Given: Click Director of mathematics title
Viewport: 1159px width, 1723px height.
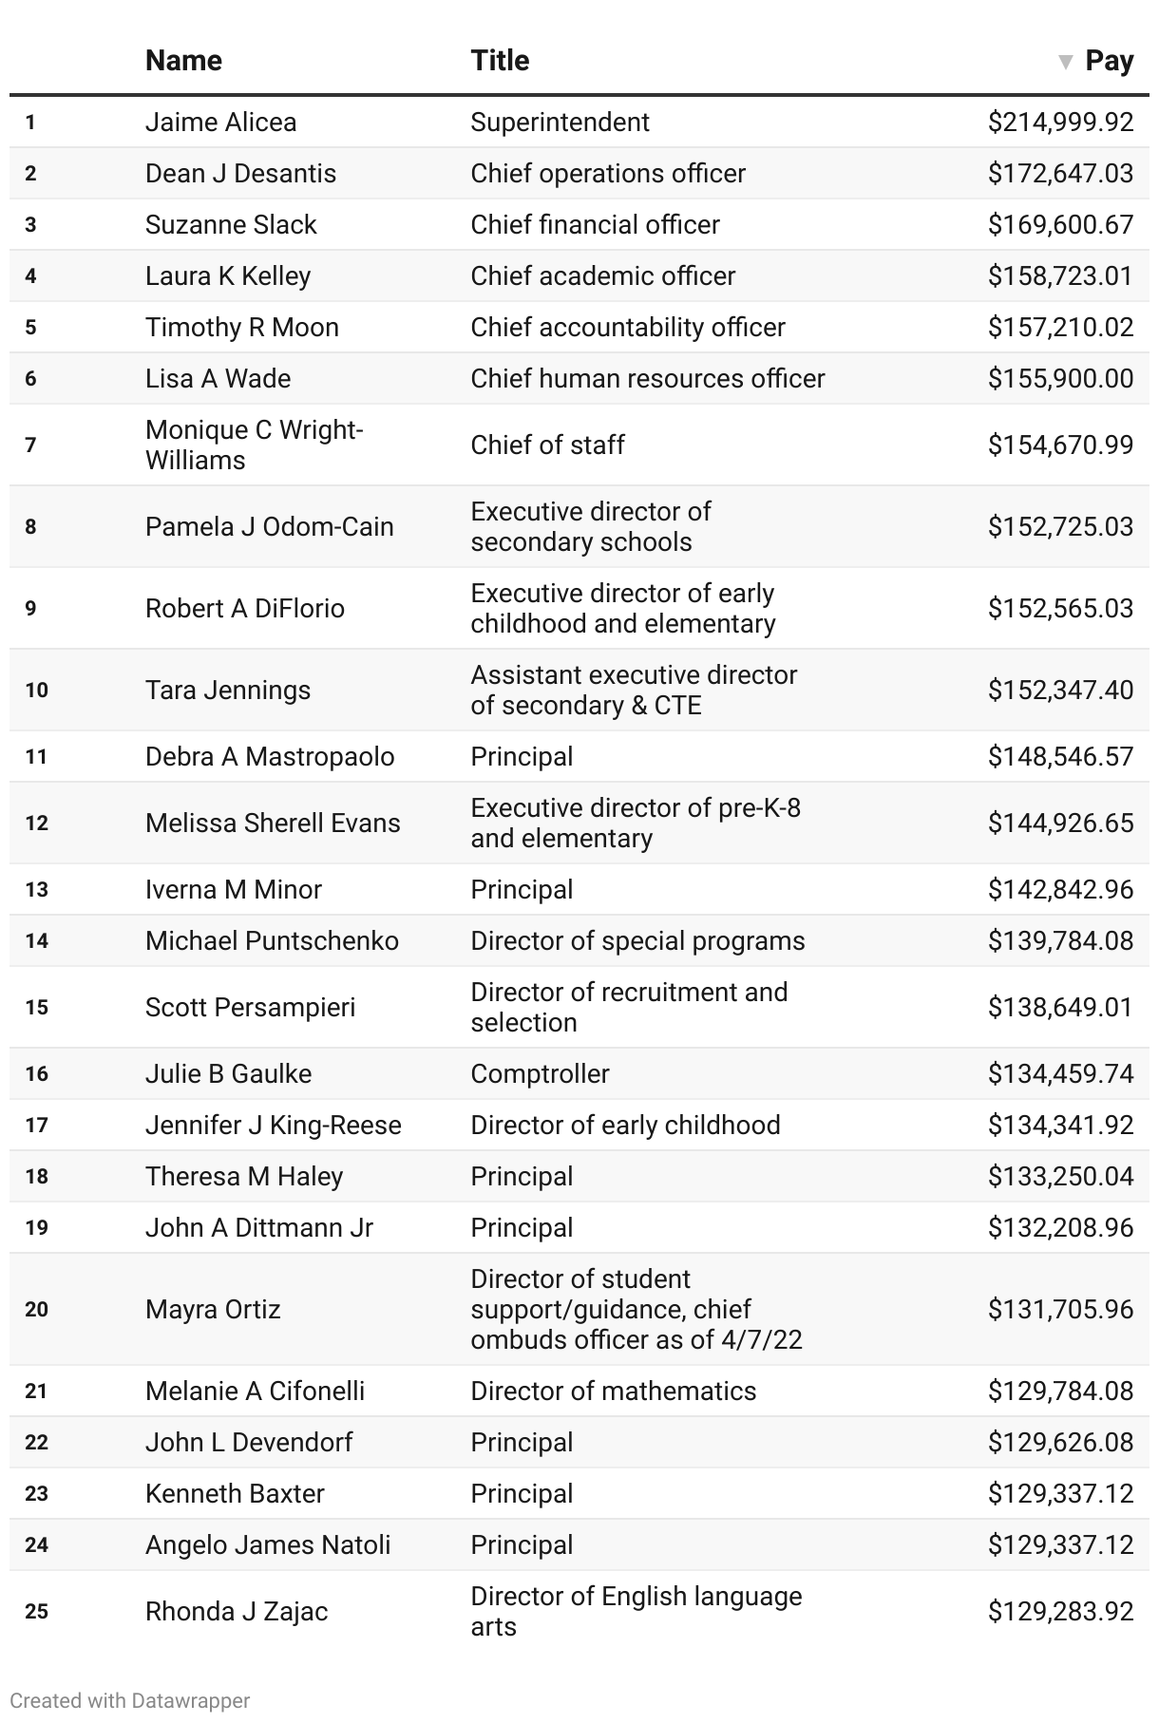Looking at the screenshot, I should click(x=613, y=1392).
